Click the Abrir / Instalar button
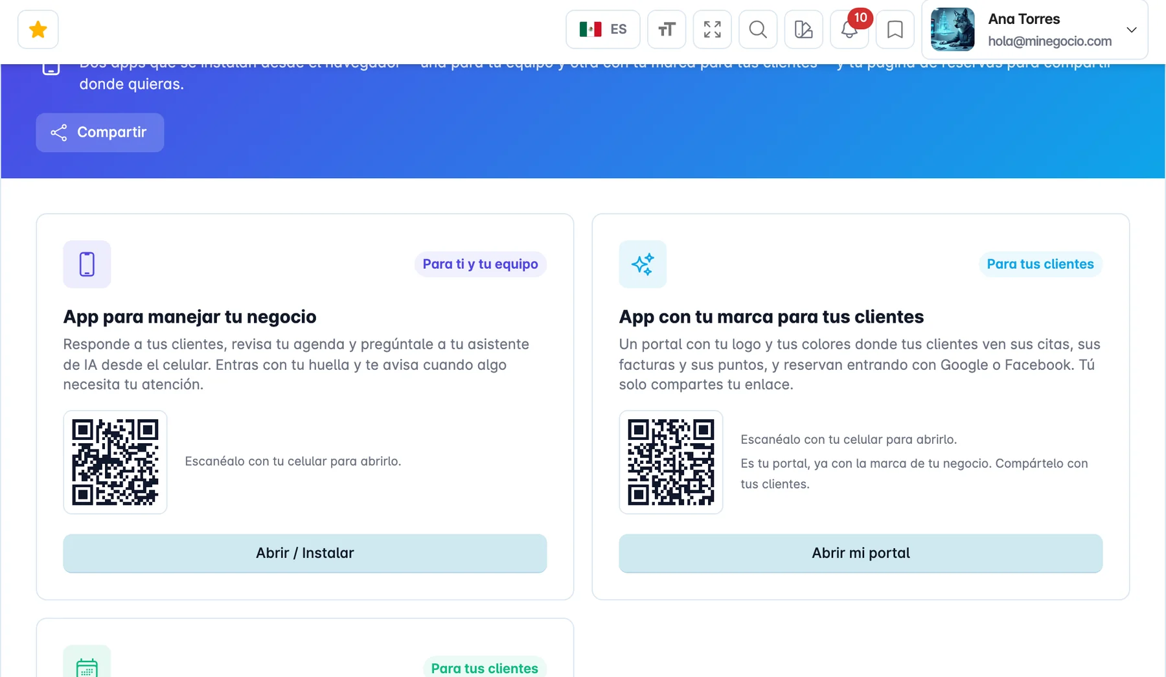The width and height of the screenshot is (1166, 677). [305, 553]
